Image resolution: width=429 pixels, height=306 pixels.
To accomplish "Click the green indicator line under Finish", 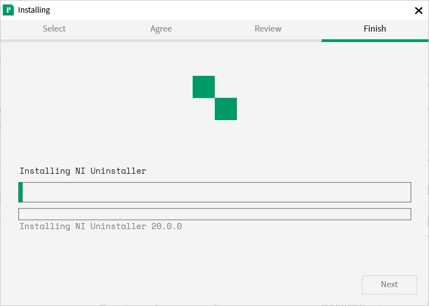I will pos(375,41).
